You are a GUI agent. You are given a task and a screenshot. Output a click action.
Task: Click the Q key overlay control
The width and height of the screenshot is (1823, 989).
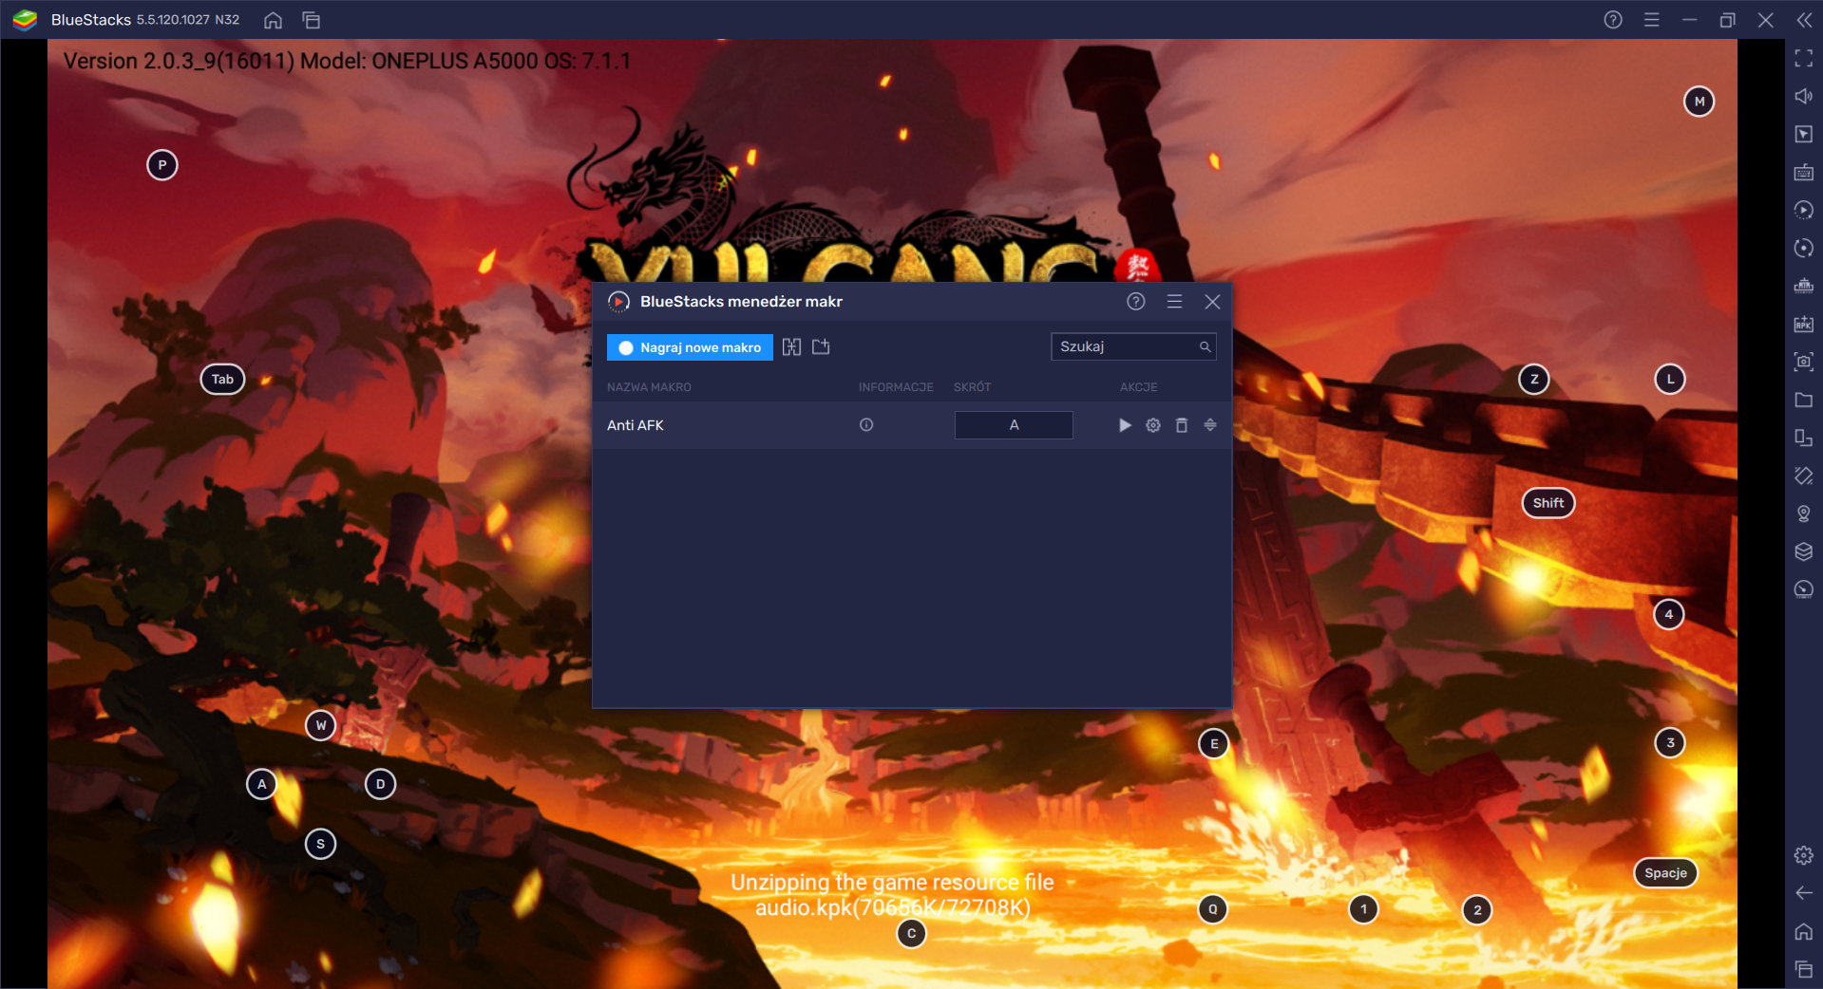click(x=1213, y=909)
